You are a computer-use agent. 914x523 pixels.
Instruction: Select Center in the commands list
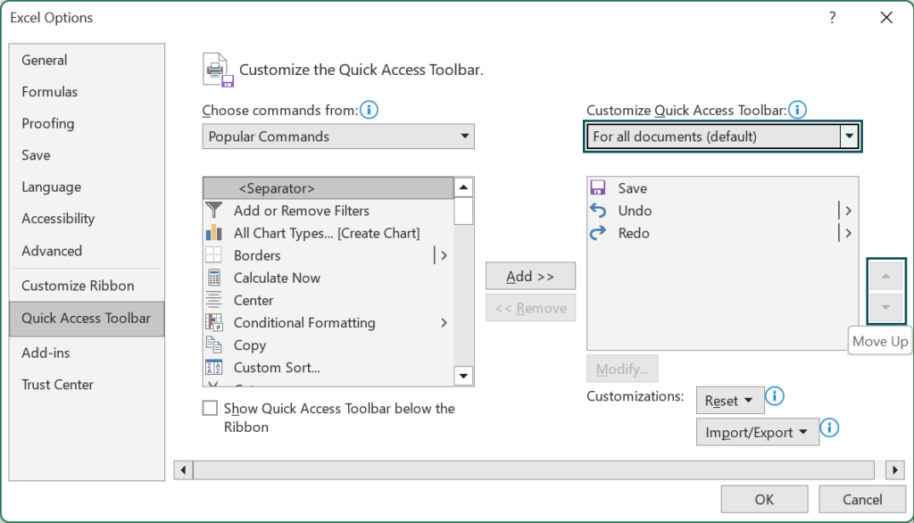(328, 300)
